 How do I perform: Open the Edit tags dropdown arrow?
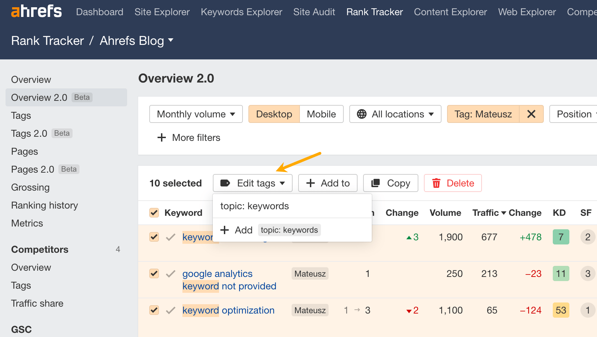pyautogui.click(x=283, y=183)
